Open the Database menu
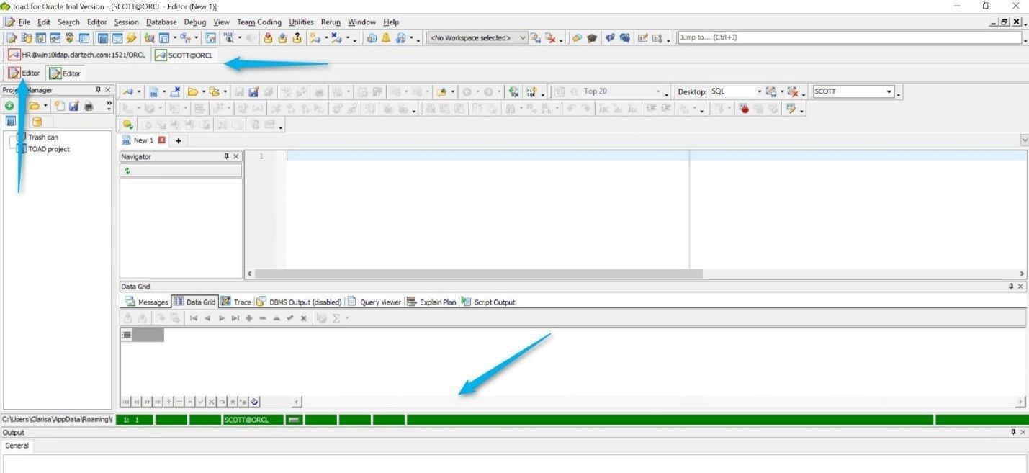 (x=161, y=22)
